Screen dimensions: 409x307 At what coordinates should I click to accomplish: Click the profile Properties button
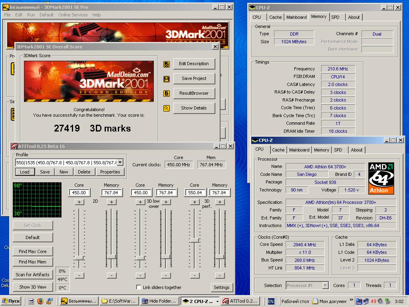(x=110, y=172)
